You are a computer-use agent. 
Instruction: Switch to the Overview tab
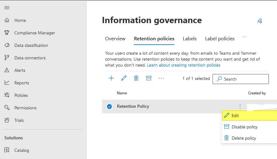pos(115,39)
